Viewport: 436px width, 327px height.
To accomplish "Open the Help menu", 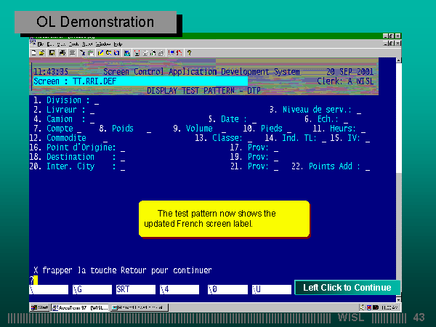I will point(118,44).
